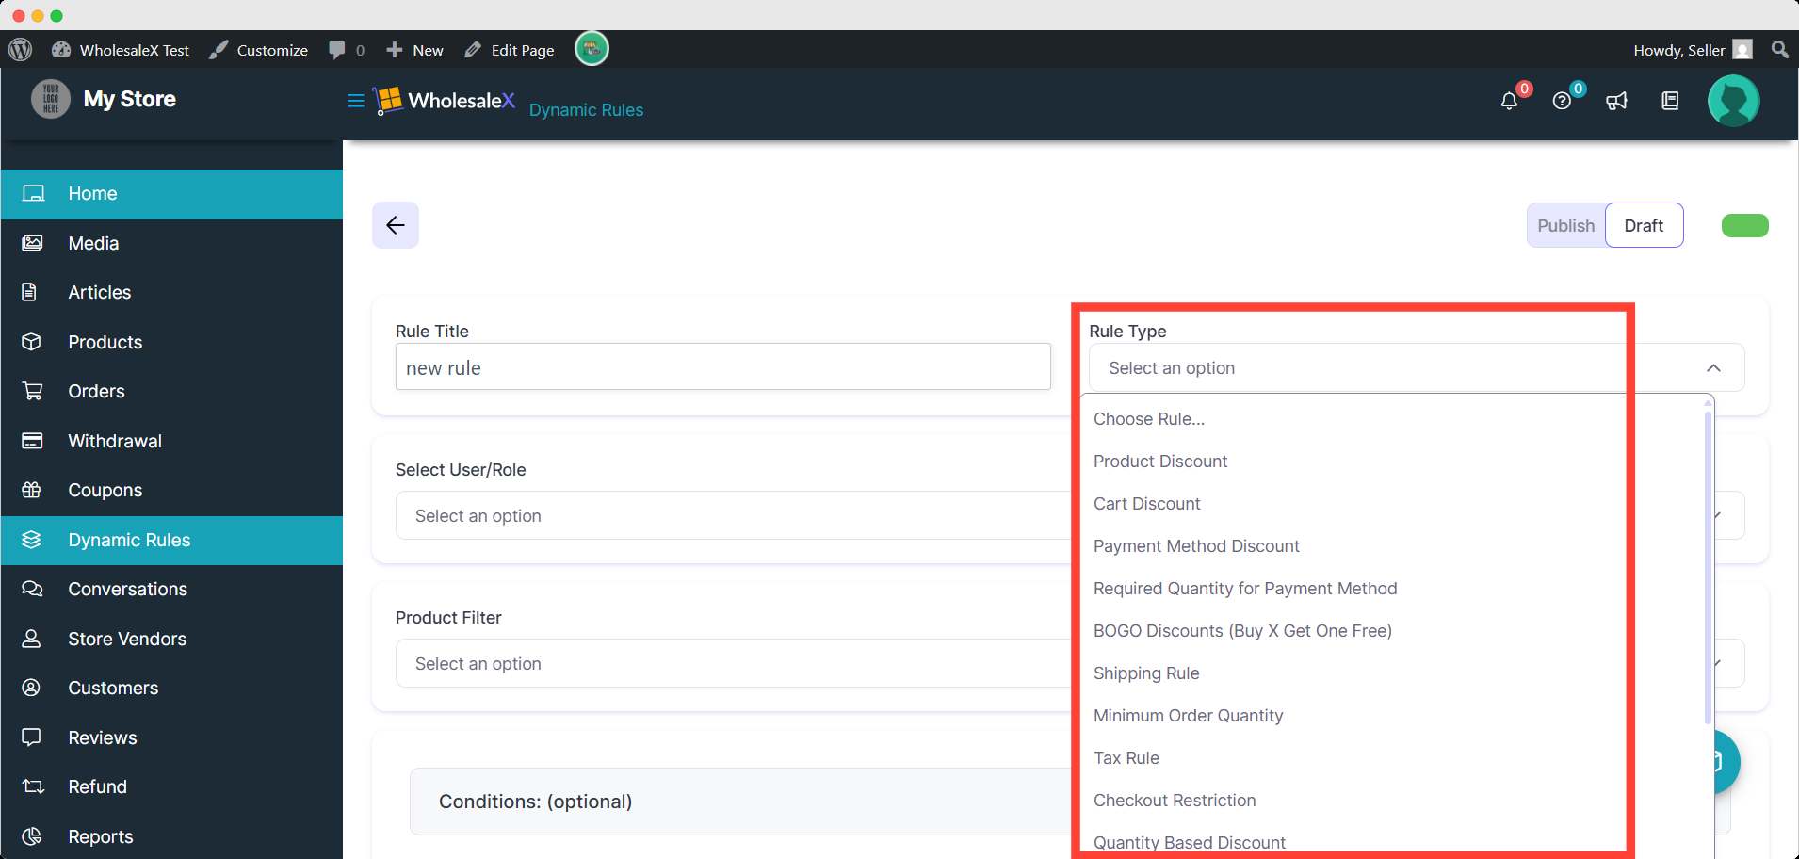Open Reviews in sidebar

[x=171, y=738]
